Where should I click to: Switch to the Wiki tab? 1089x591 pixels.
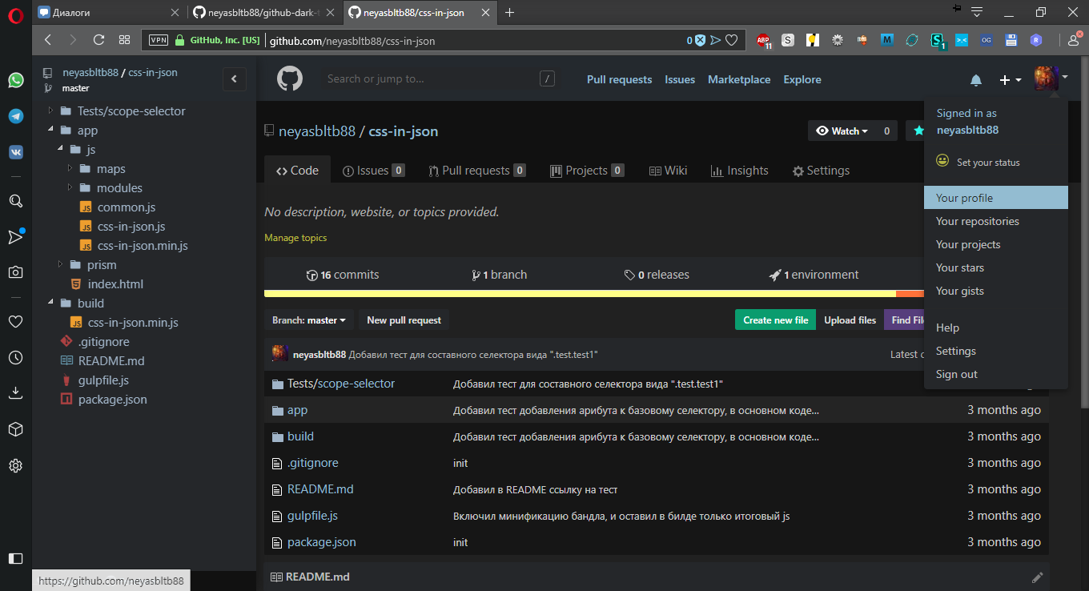coord(668,171)
